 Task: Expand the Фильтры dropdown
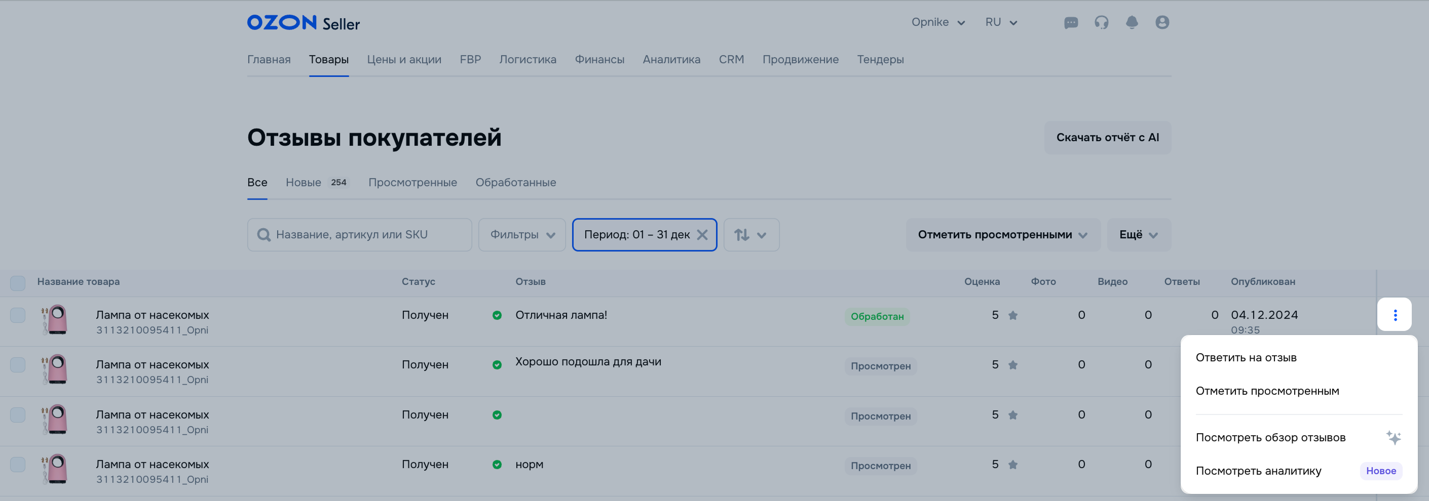click(x=522, y=235)
